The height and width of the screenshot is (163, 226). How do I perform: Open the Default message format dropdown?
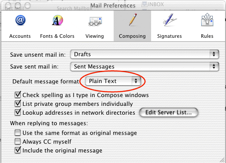pyautogui.click(x=113, y=81)
